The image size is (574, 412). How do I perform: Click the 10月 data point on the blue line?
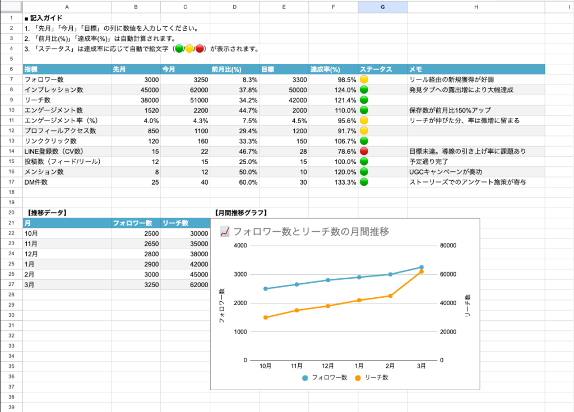(x=266, y=289)
